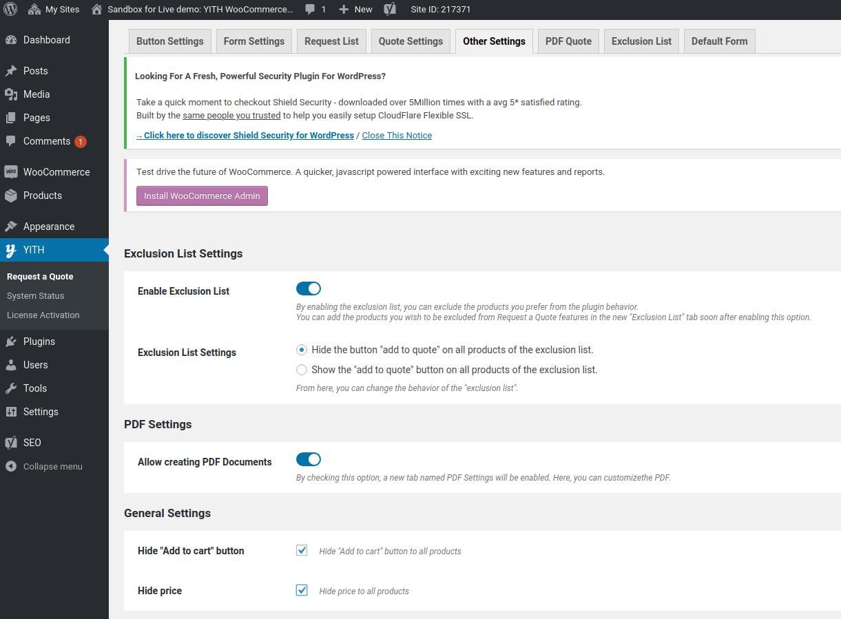Uncheck Hide price checkbox
The height and width of the screenshot is (619, 841).
[x=302, y=590]
